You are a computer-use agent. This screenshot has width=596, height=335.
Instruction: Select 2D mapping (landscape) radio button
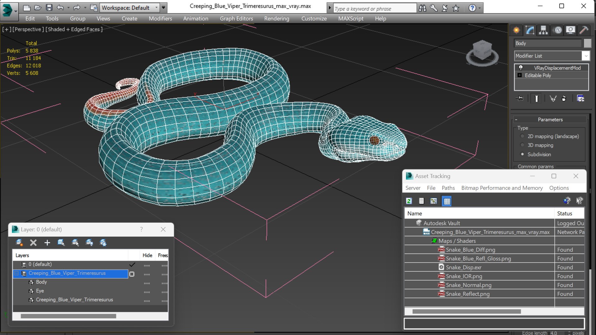coord(522,136)
